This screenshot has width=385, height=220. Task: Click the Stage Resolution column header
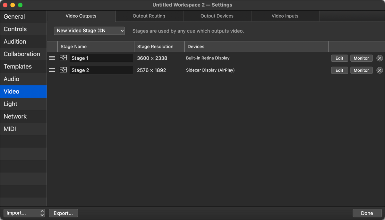pyautogui.click(x=159, y=47)
